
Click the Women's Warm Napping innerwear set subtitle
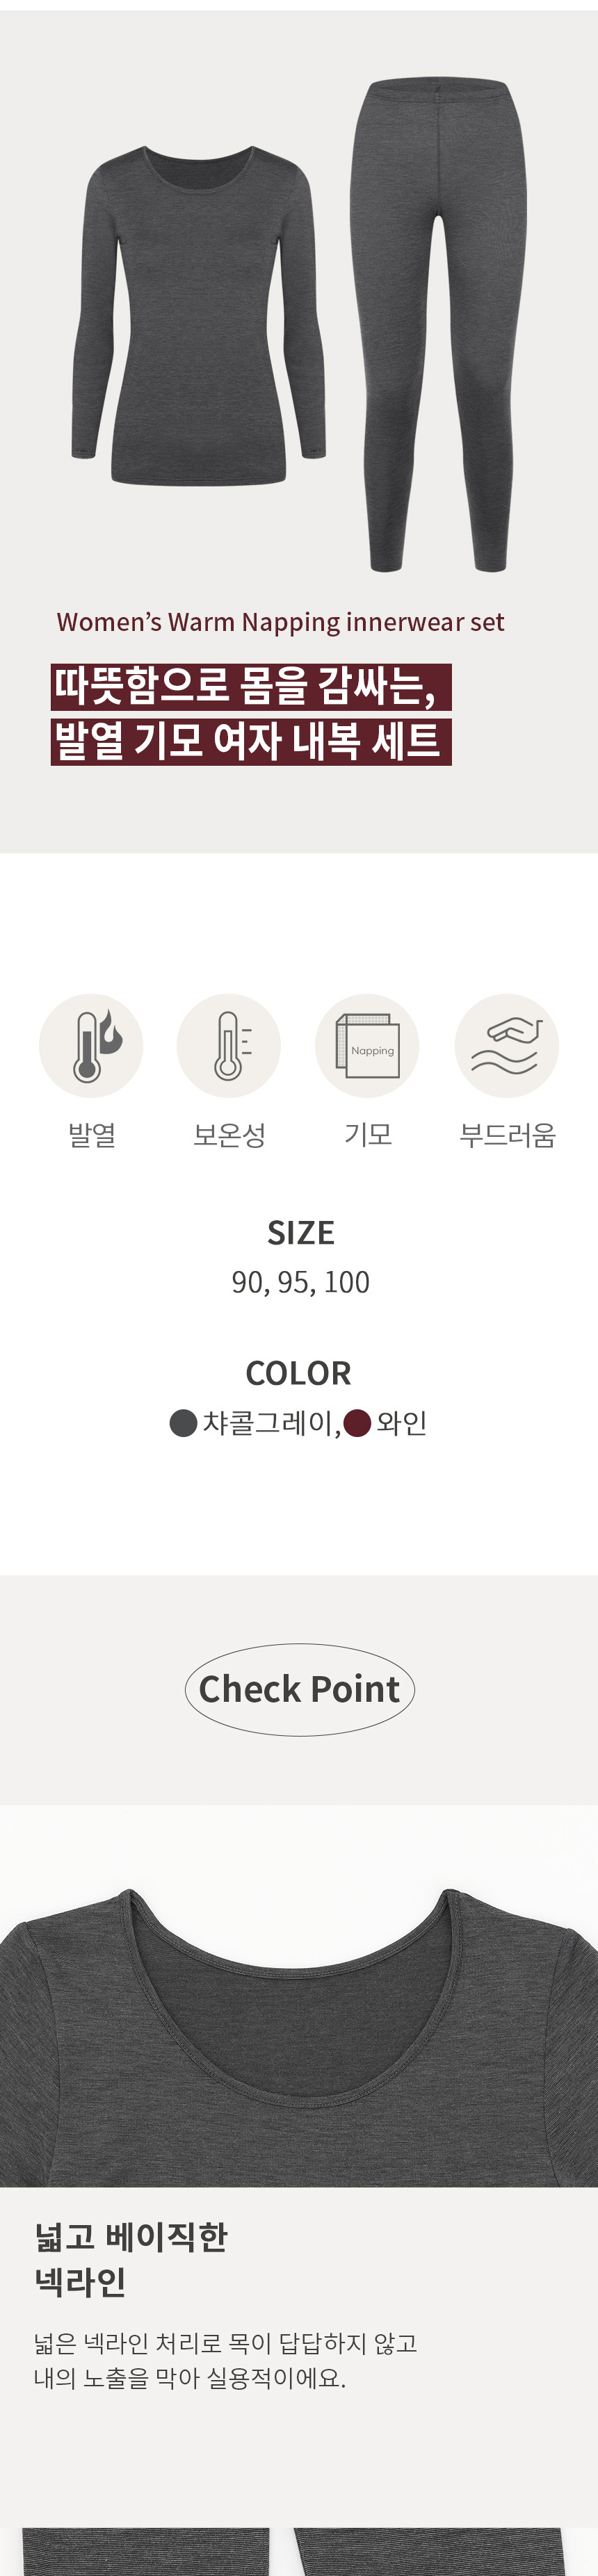280,622
